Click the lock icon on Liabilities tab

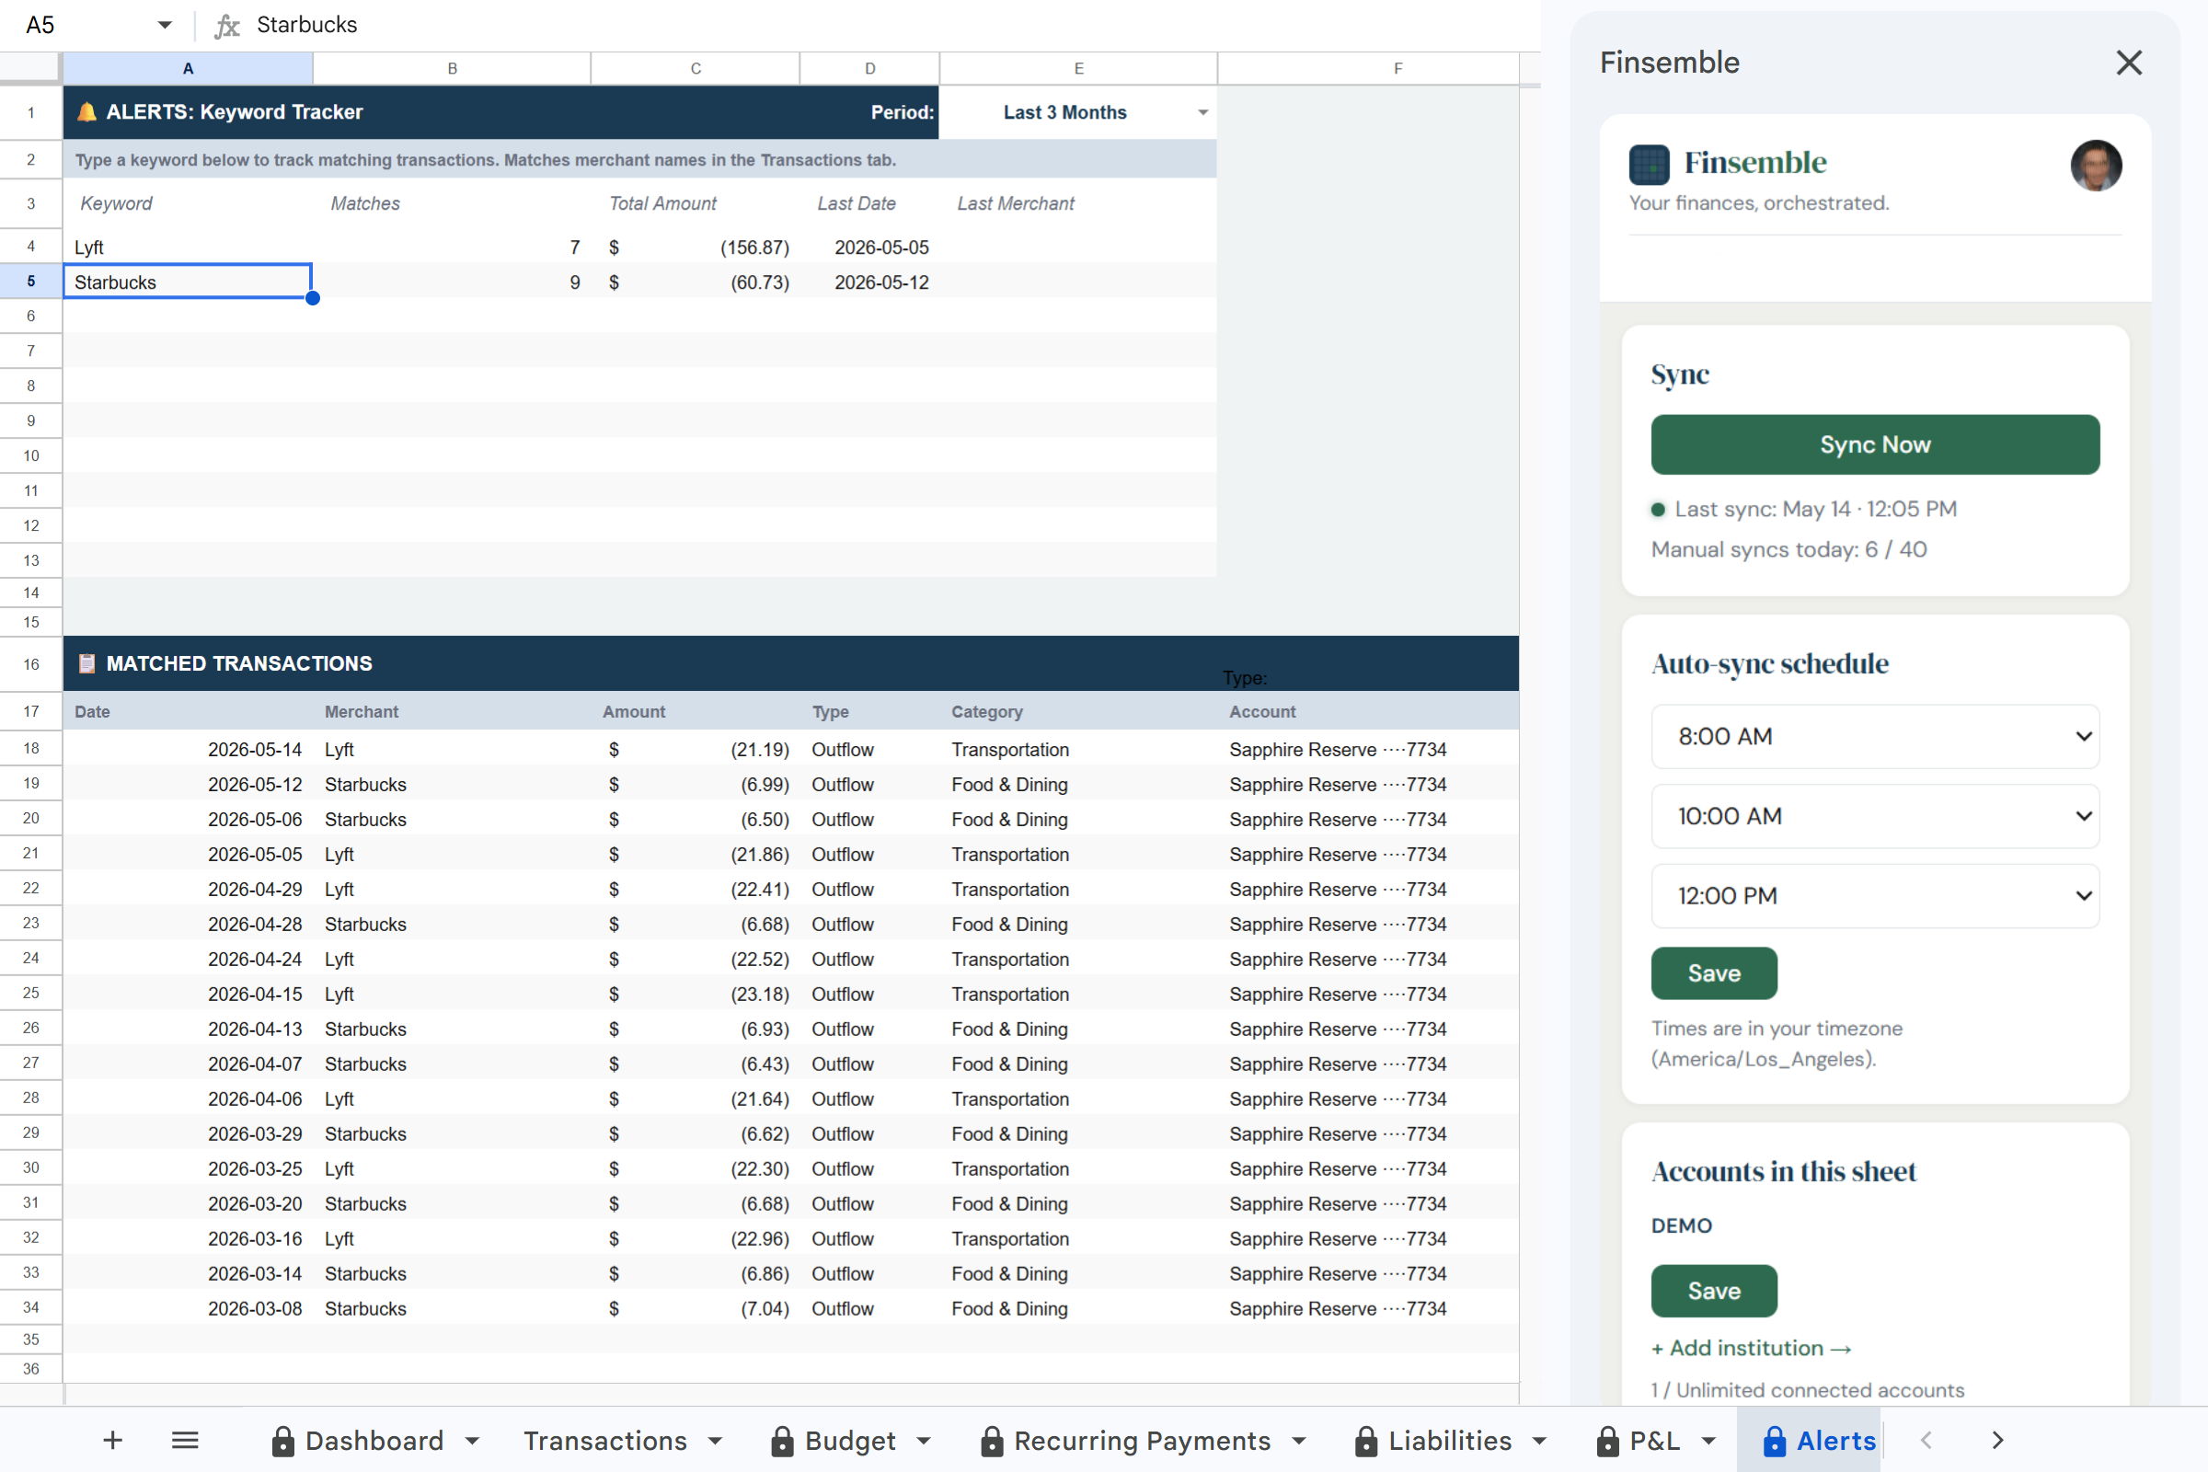pyautogui.click(x=1366, y=1441)
